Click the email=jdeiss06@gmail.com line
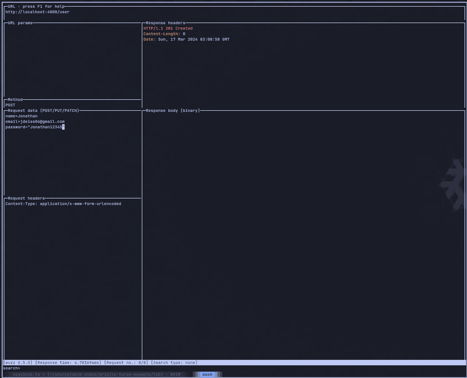 pyautogui.click(x=35, y=122)
